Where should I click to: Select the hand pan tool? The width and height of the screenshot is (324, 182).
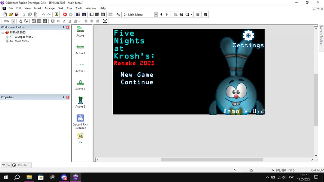click(x=21, y=21)
